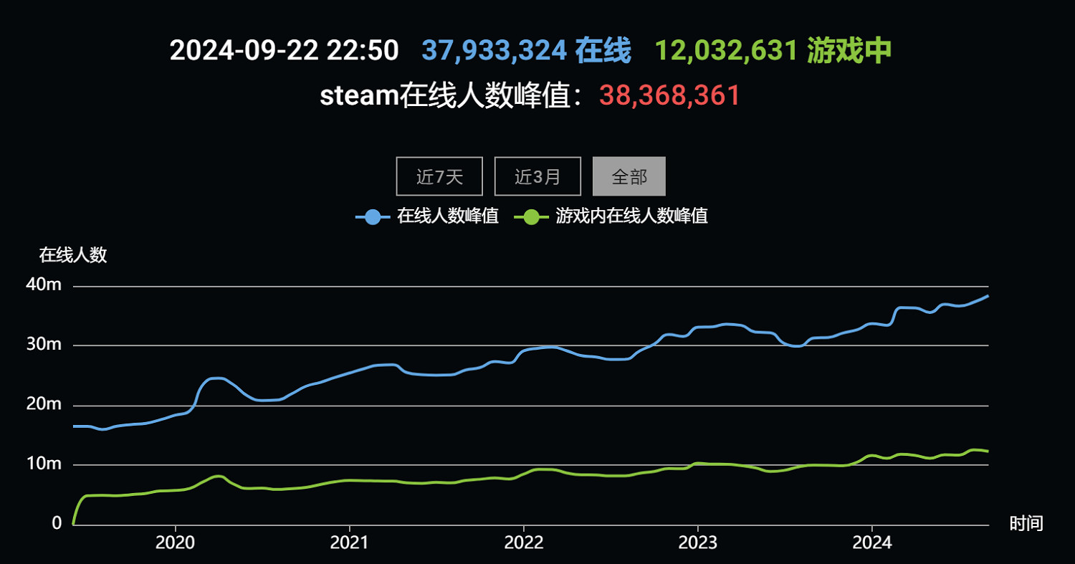
Task: Click the 在线人数 axis title
Action: (72, 256)
